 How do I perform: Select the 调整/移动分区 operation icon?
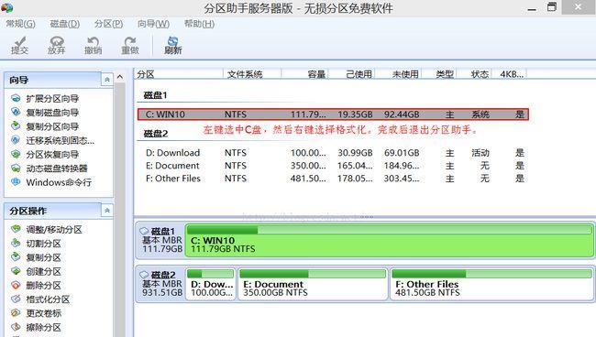pos(16,229)
